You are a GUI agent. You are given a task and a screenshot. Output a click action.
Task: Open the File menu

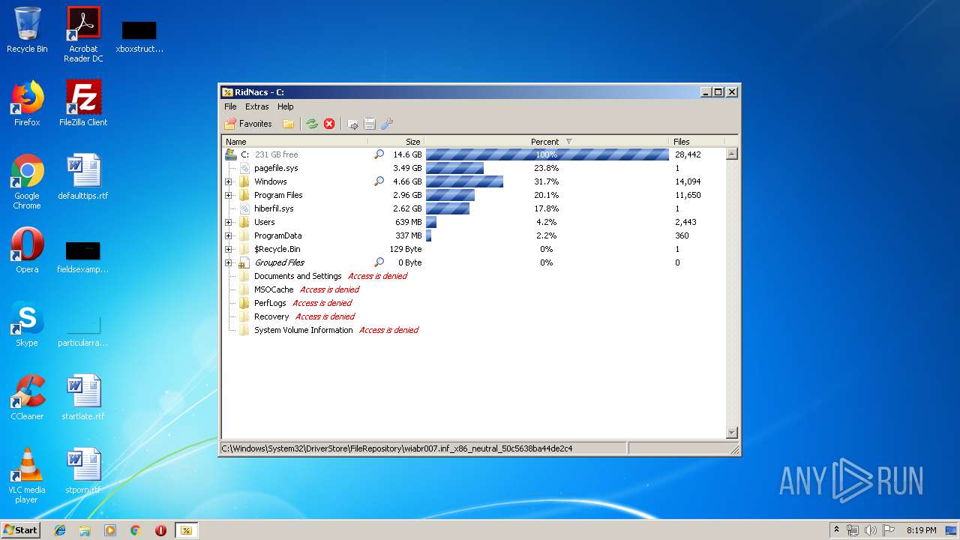[230, 106]
